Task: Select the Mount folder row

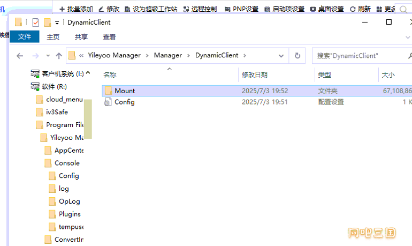Action: [x=257, y=91]
